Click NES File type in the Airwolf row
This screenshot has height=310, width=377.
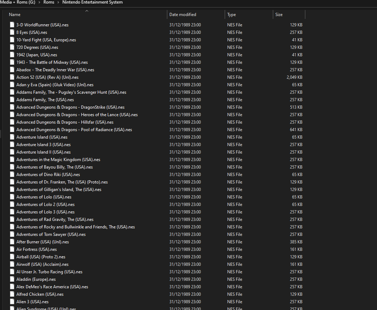(x=235, y=264)
